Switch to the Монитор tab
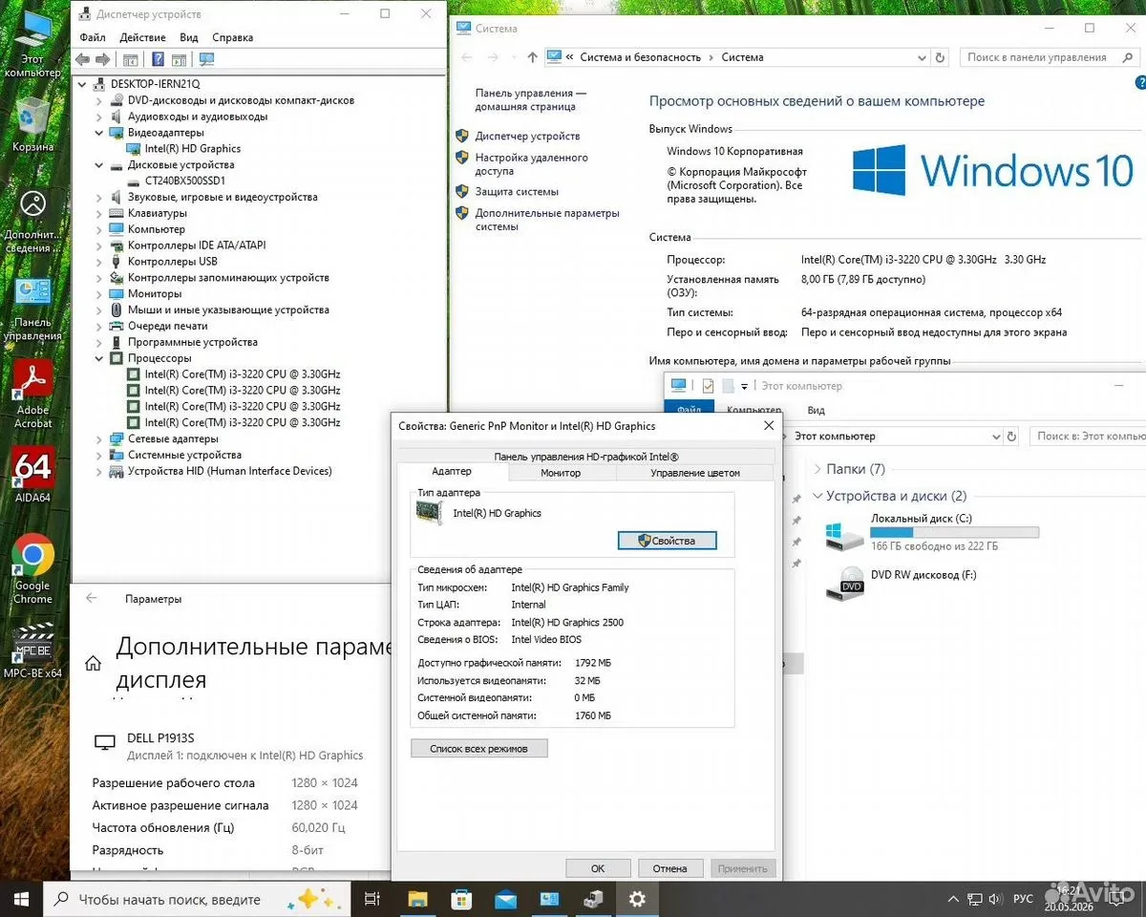Screen dimensions: 1146x917 pos(561,473)
